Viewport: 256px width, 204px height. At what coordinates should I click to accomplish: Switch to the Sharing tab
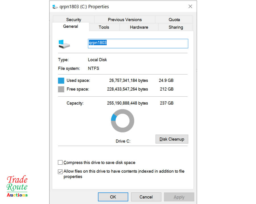click(176, 27)
